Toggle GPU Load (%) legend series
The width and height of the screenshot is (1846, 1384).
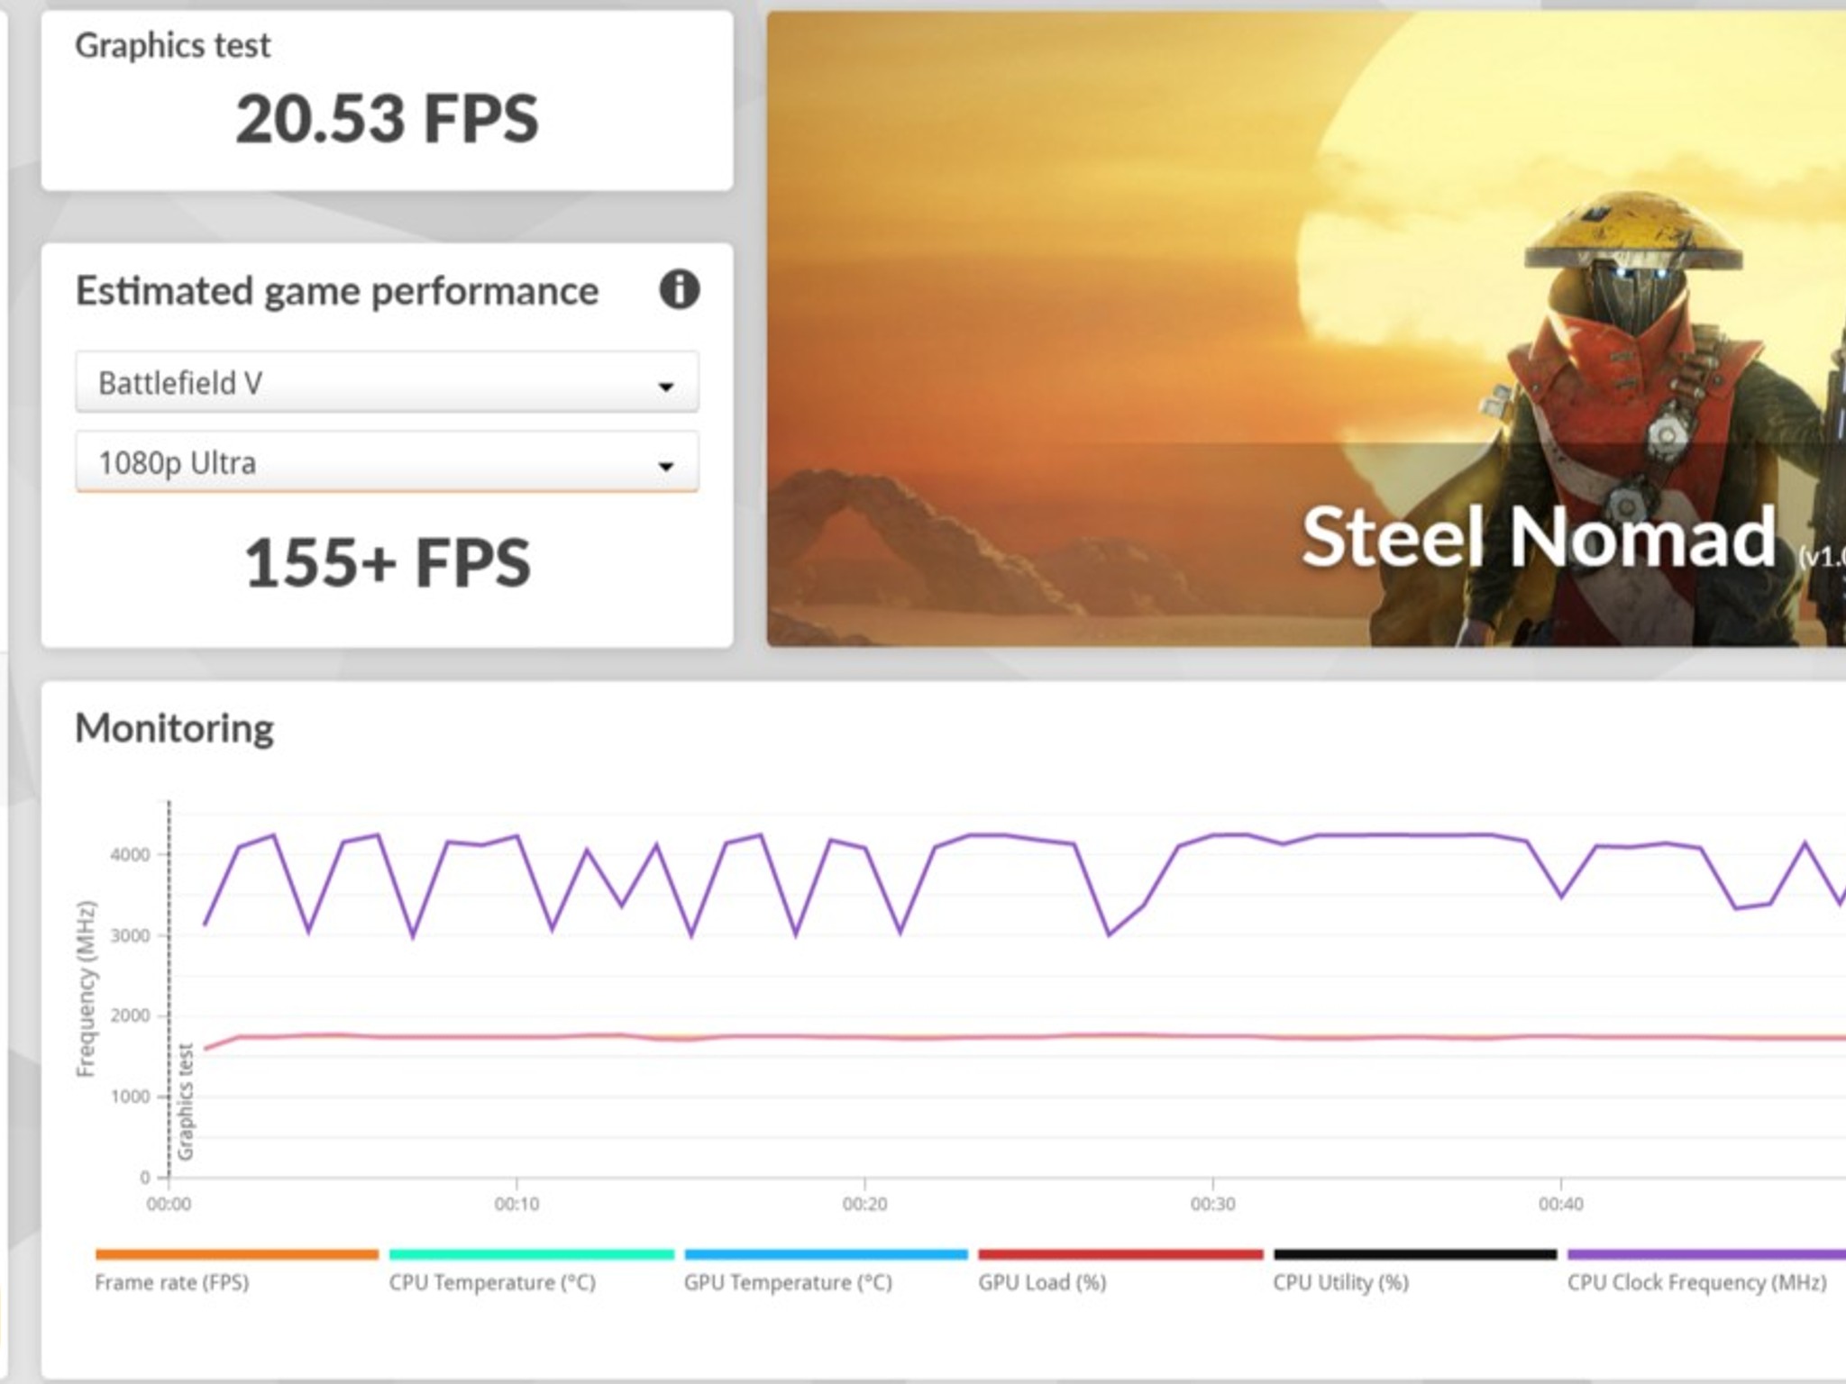pos(1042,1282)
